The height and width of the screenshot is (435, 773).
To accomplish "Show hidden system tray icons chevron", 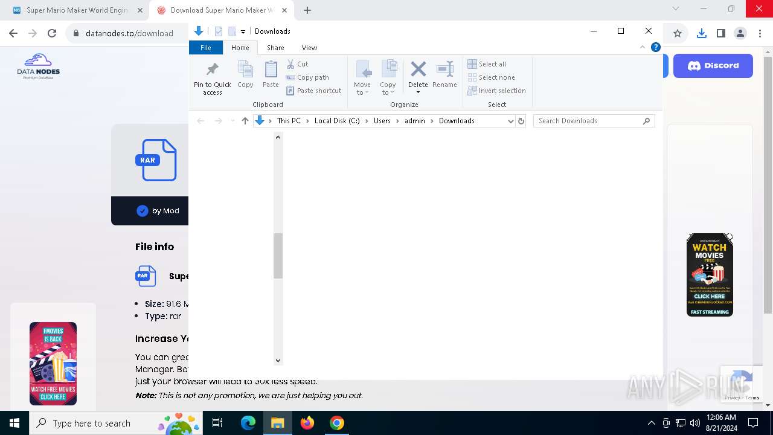I will pos(651,423).
